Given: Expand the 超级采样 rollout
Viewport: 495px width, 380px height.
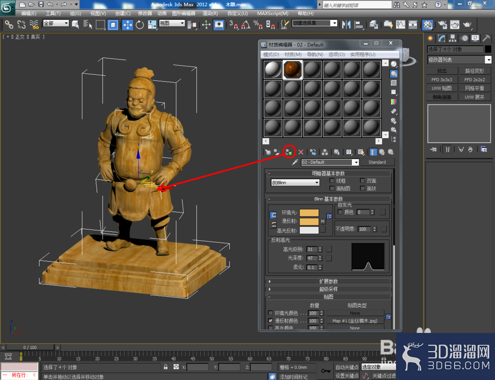Looking at the screenshot, I should click(328, 289).
